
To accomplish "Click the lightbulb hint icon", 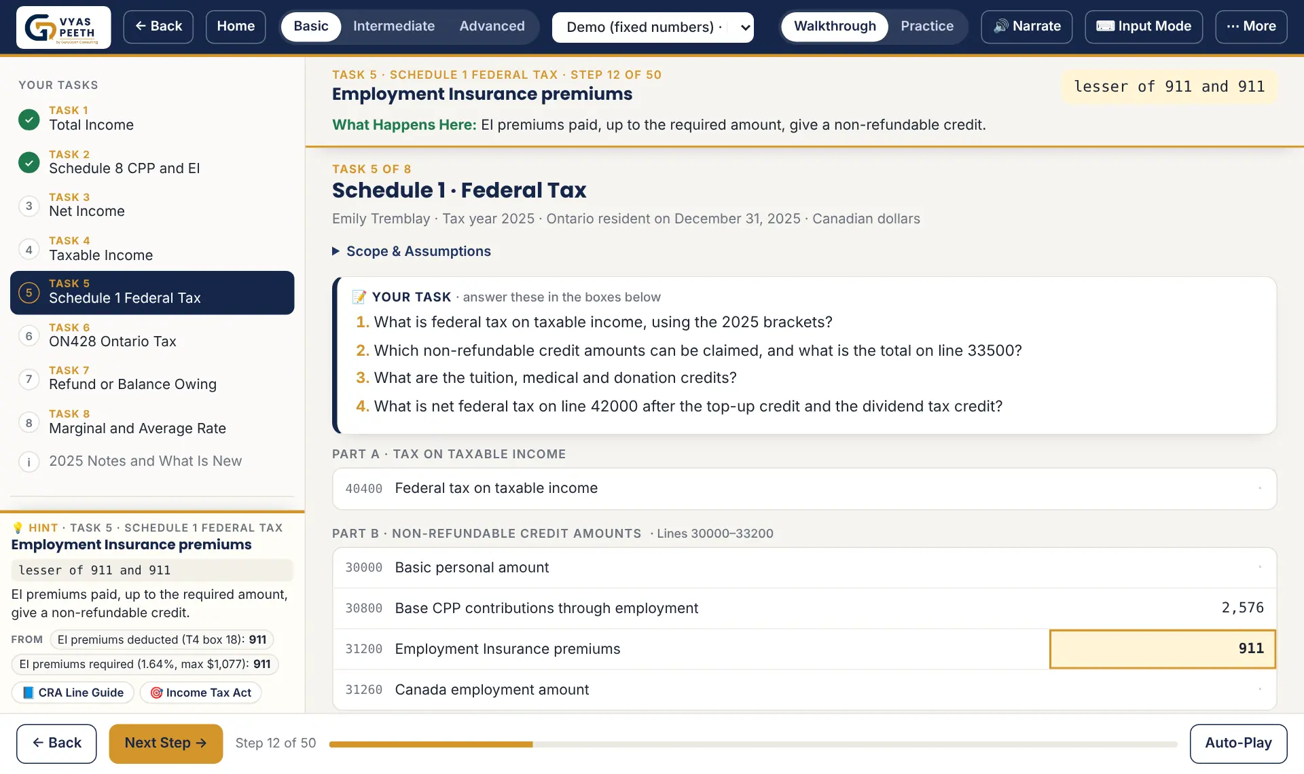I will click(18, 528).
